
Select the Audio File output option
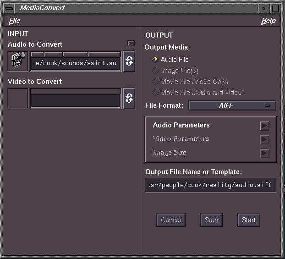tap(155, 60)
